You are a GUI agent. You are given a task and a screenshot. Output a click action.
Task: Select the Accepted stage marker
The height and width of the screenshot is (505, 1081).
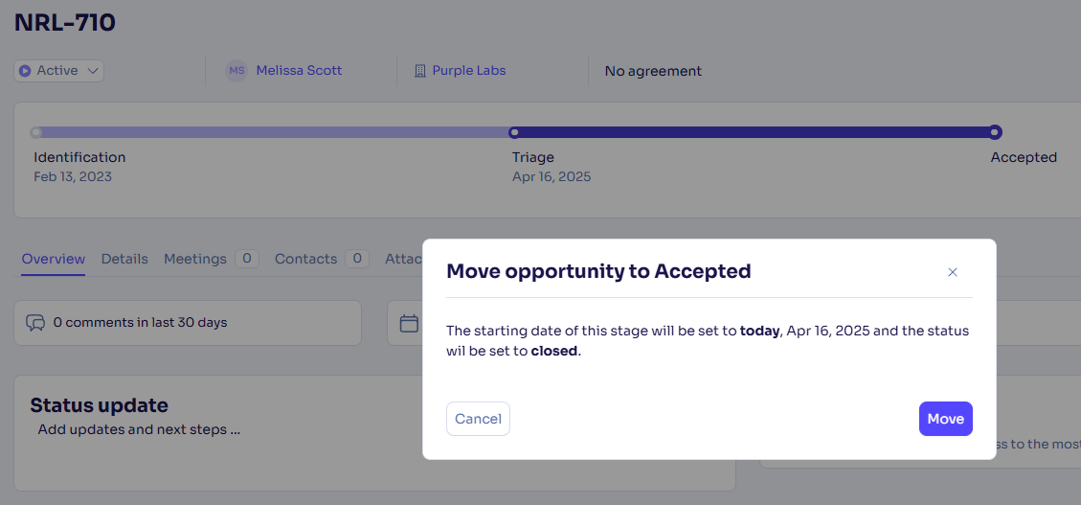(x=994, y=132)
